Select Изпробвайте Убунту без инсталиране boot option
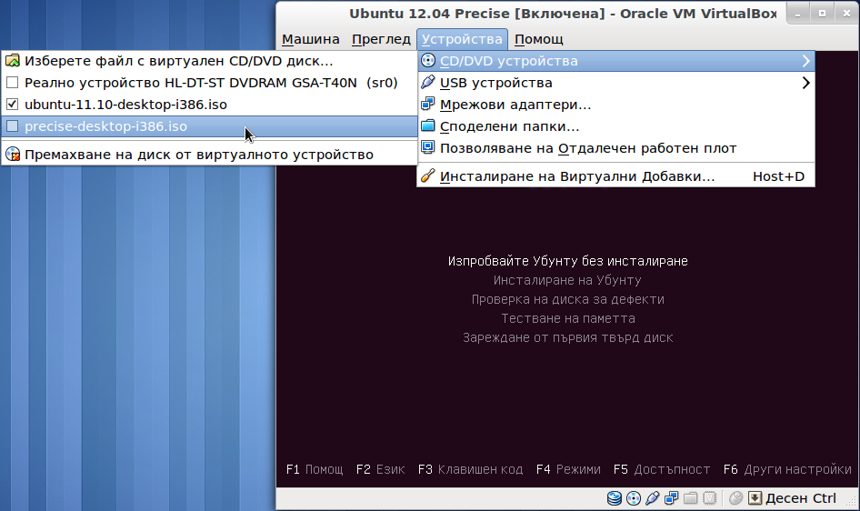The width and height of the screenshot is (860, 511). (567, 261)
